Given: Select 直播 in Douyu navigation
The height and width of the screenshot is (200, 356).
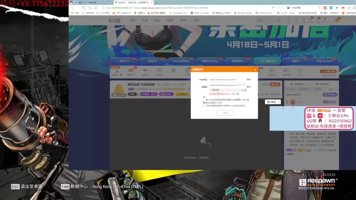Looking at the screenshot, I should pyautogui.click(x=145, y=20).
